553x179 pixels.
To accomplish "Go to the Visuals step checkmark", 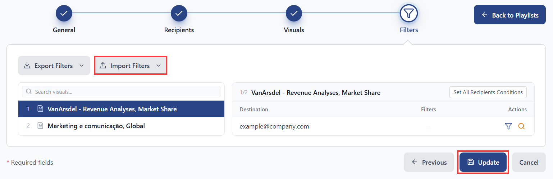I will [x=294, y=14].
